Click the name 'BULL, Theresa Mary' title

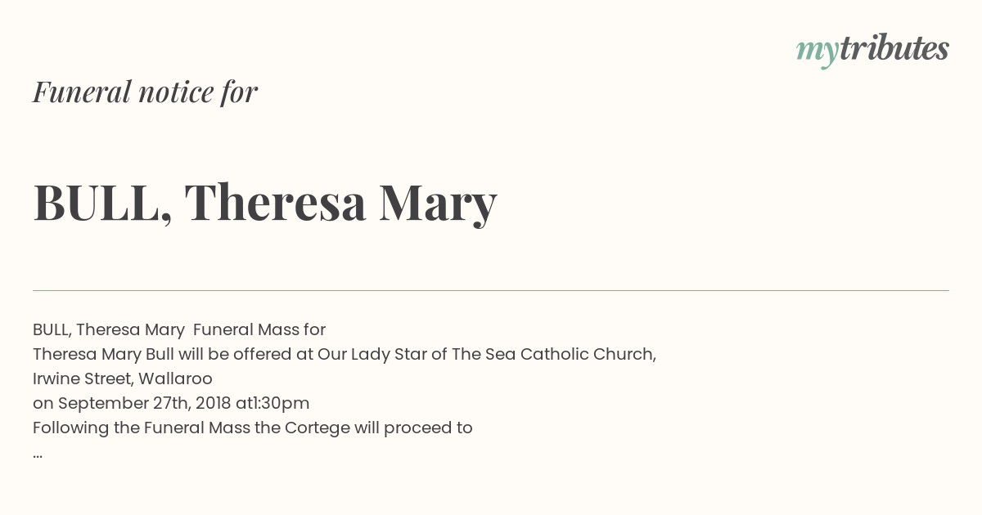264,203
